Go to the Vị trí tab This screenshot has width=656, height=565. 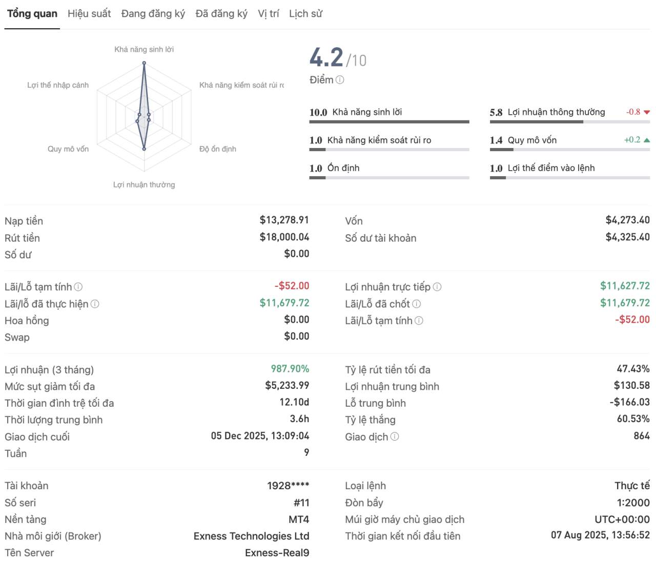(268, 14)
